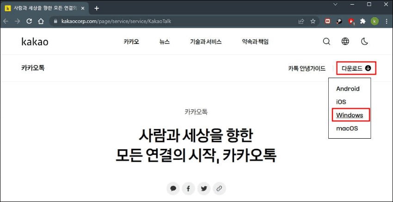
Task: Choose Windows in the download list
Action: pos(350,115)
